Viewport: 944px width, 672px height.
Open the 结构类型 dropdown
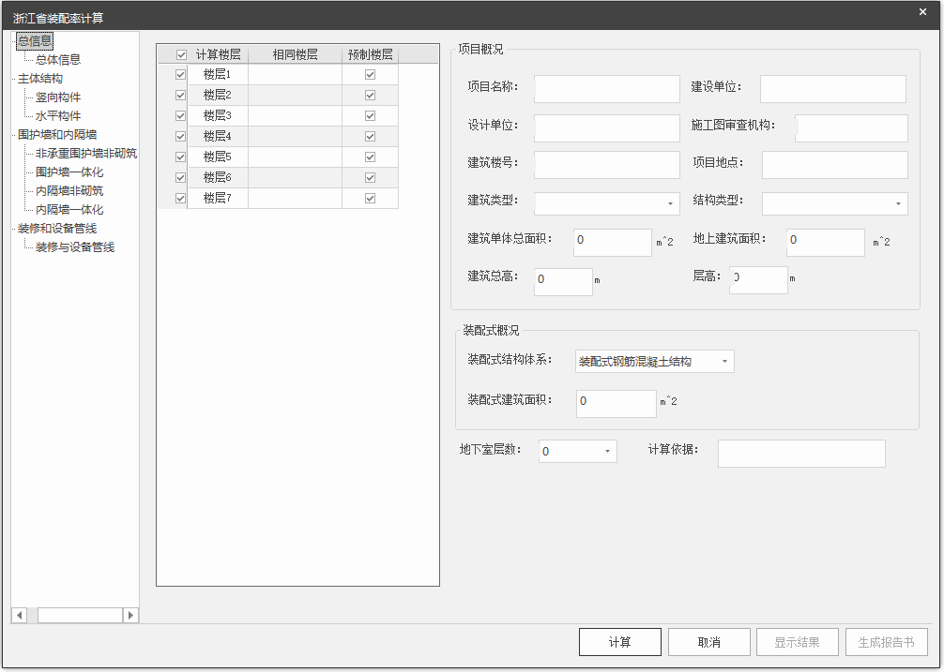tap(835, 203)
